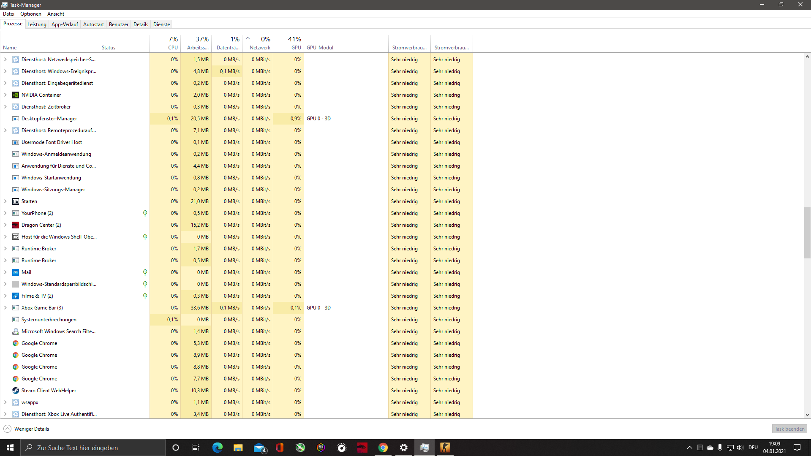Switch to the Autostart tab

[93, 24]
